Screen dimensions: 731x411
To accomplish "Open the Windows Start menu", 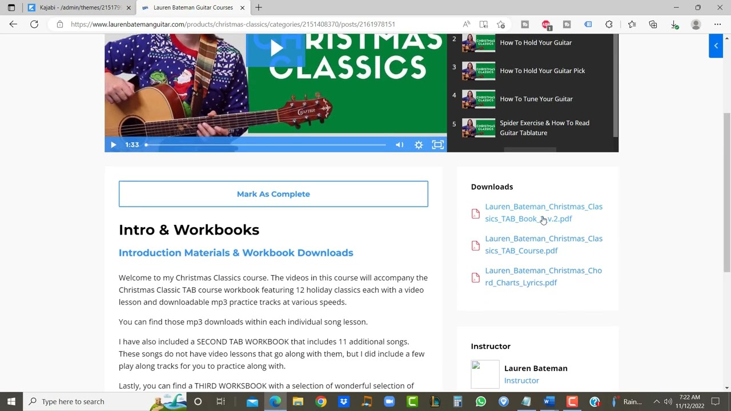I will [x=11, y=401].
